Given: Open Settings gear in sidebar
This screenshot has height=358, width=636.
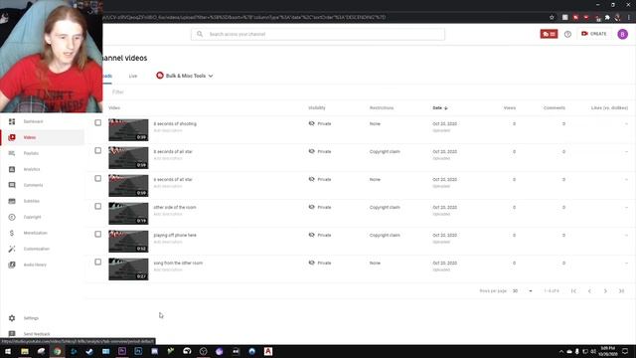Looking at the screenshot, I should [x=12, y=318].
